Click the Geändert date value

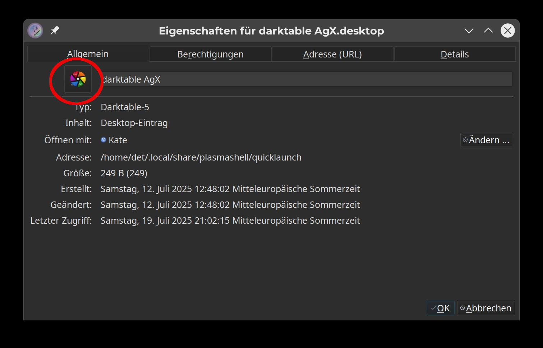[230, 205]
